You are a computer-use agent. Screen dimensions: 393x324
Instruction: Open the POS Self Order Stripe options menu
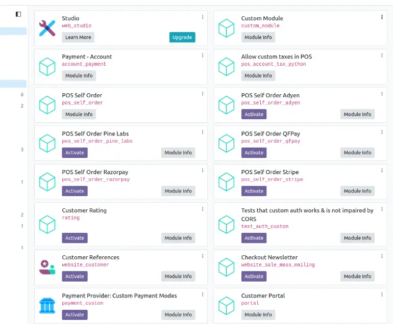pos(382,171)
